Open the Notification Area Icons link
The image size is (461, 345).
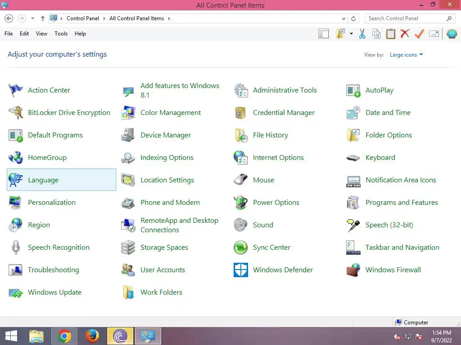click(x=401, y=180)
